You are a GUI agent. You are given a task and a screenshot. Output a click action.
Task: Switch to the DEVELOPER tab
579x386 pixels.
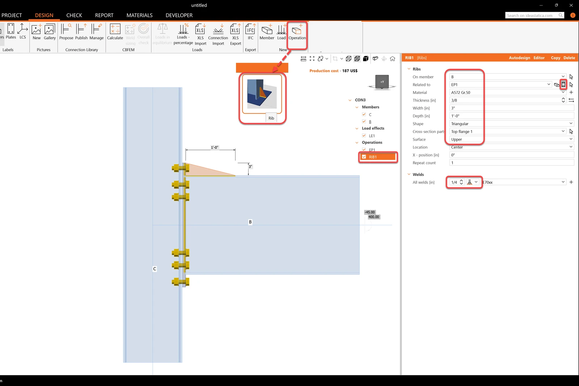point(179,15)
